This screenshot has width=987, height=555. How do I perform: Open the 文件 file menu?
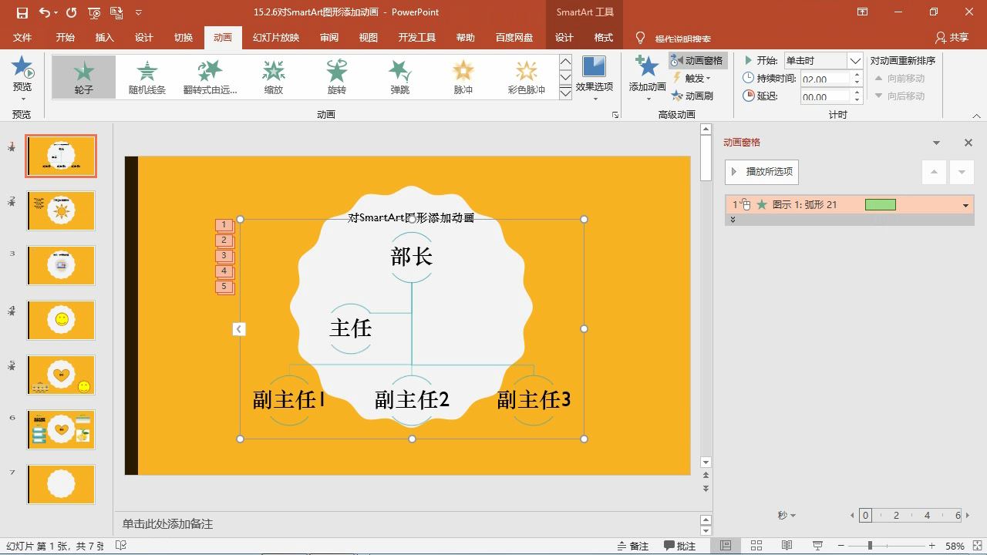[x=22, y=38]
